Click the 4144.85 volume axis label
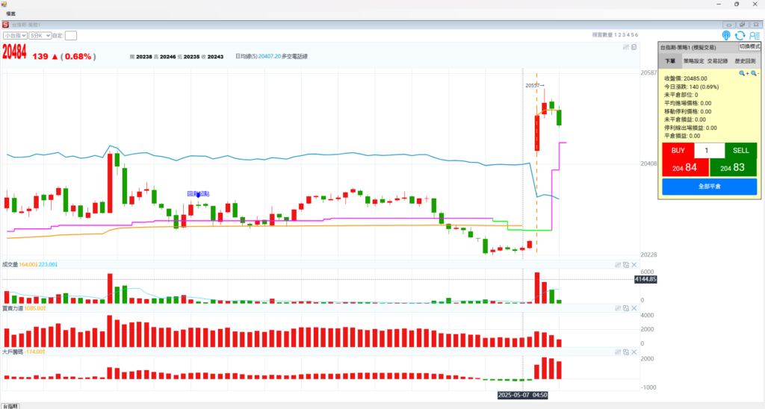 click(x=645, y=279)
